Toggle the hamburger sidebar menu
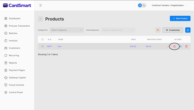194x110 pixels. point(40,5)
